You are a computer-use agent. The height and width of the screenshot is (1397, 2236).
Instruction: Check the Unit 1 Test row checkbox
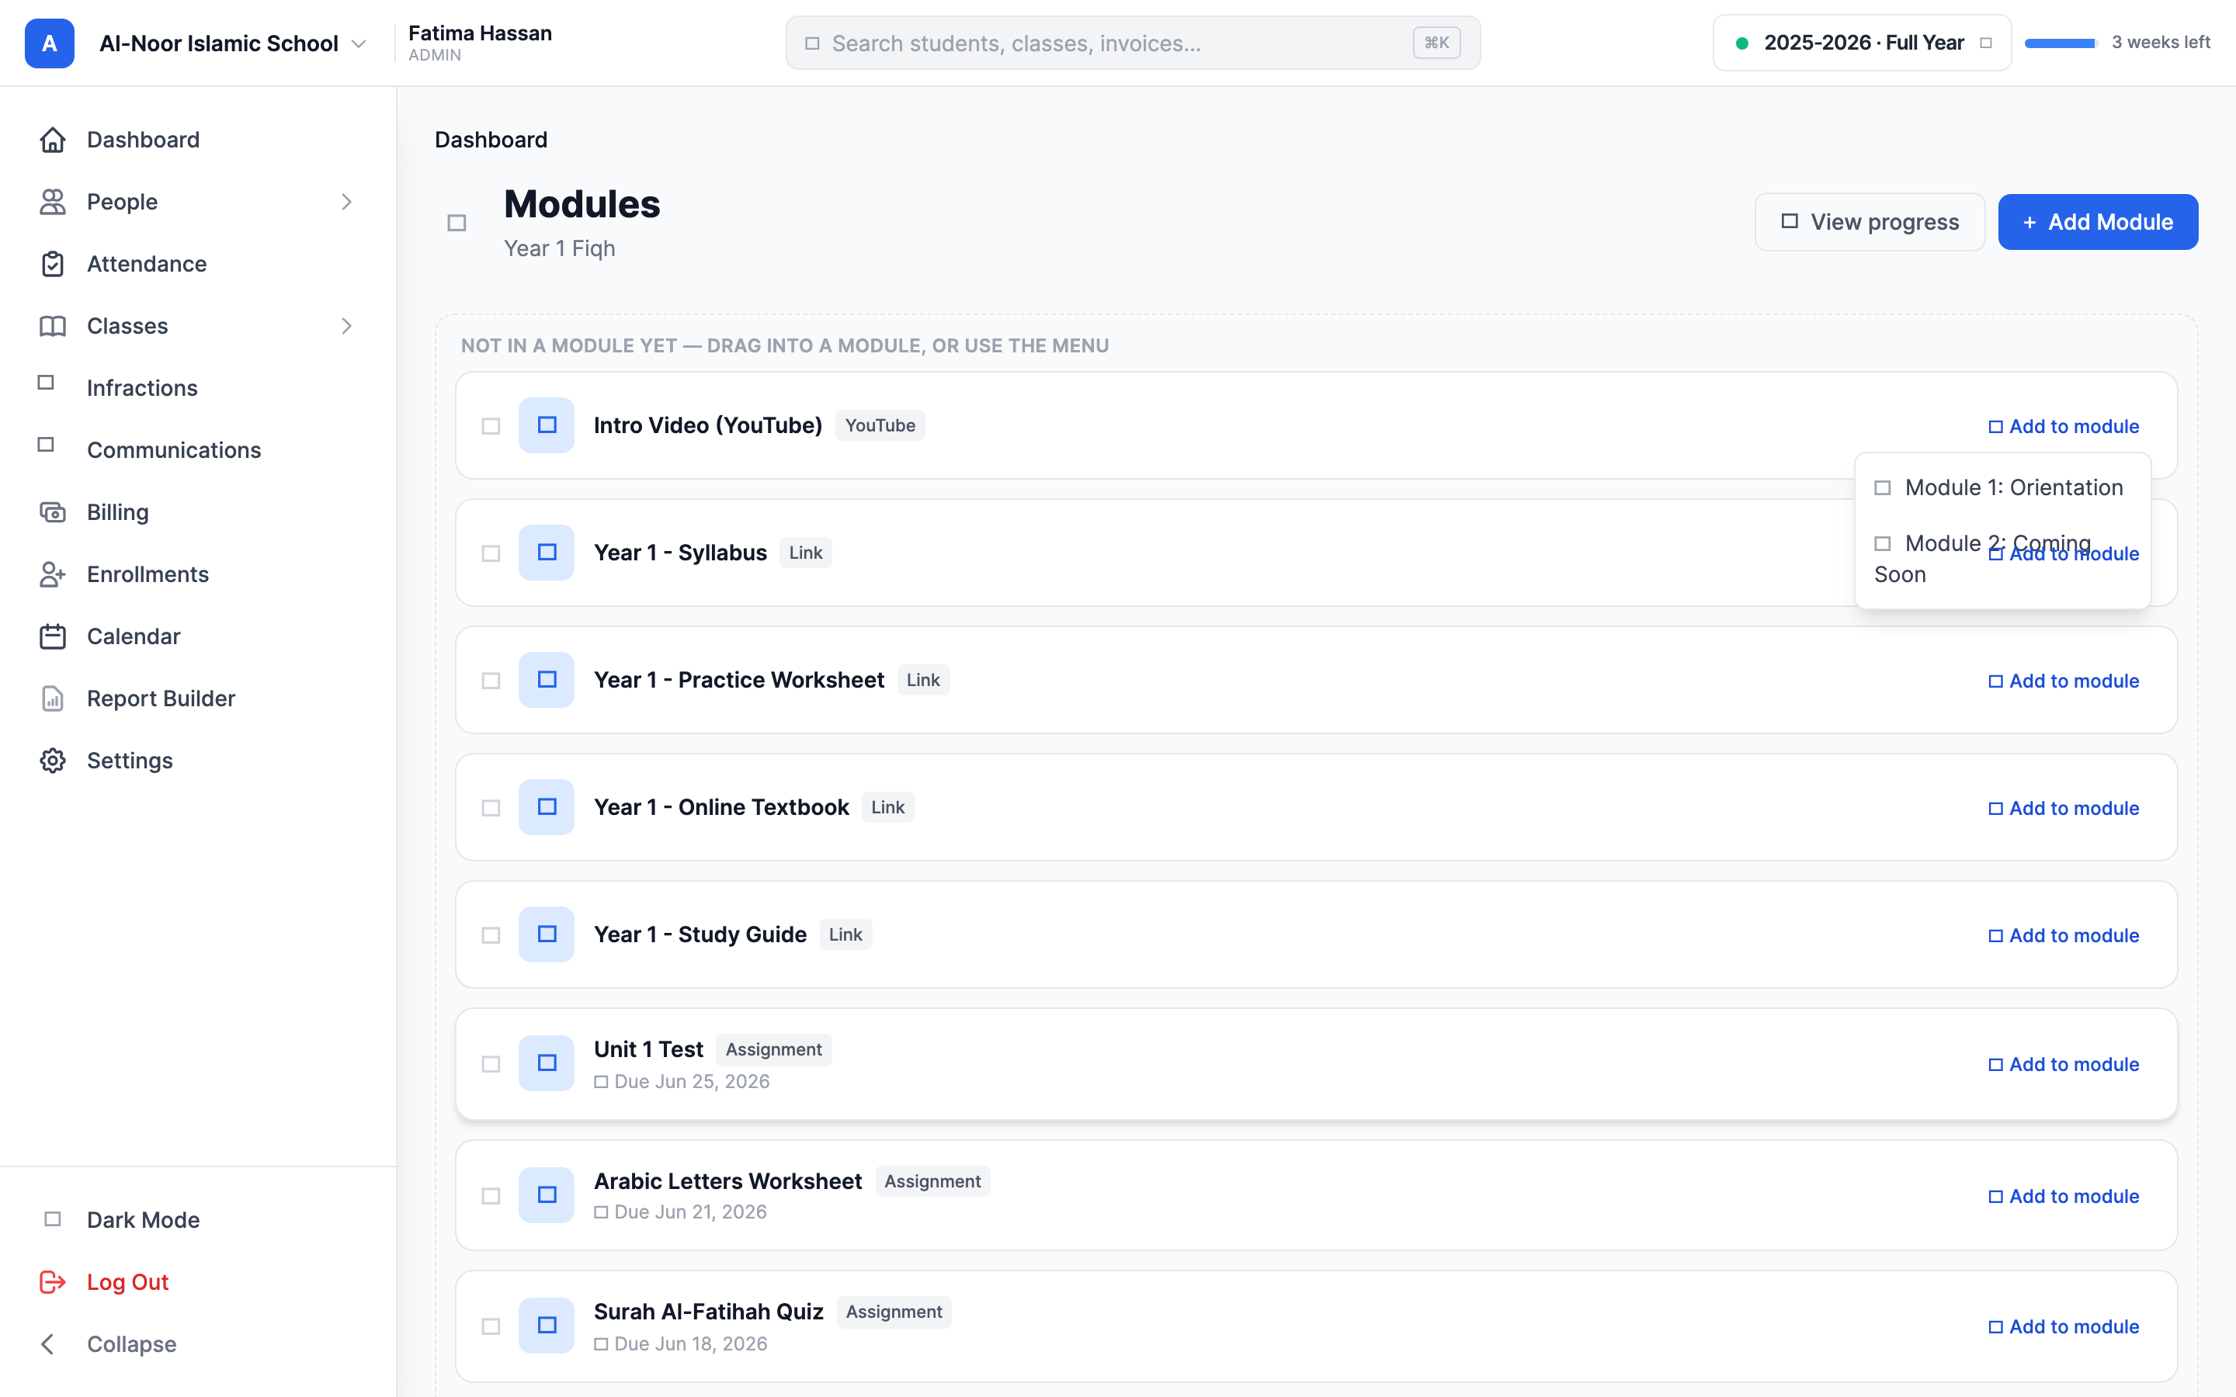click(x=491, y=1064)
